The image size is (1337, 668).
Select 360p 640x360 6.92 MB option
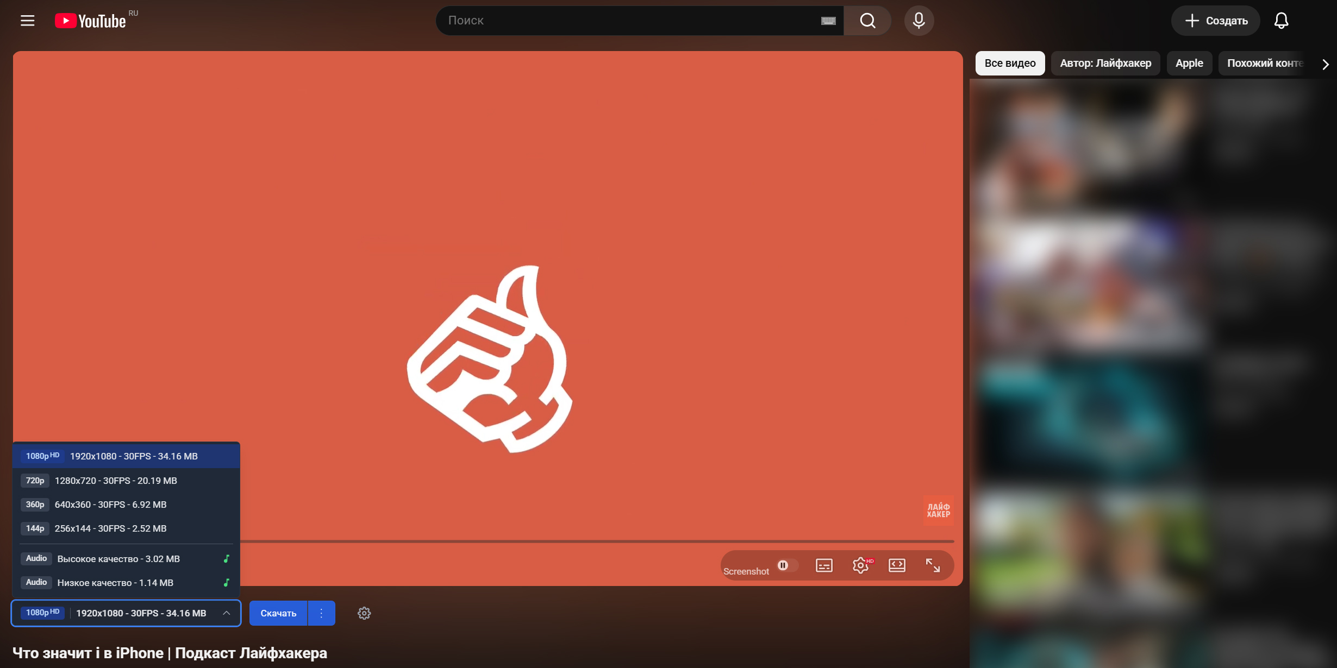point(126,505)
